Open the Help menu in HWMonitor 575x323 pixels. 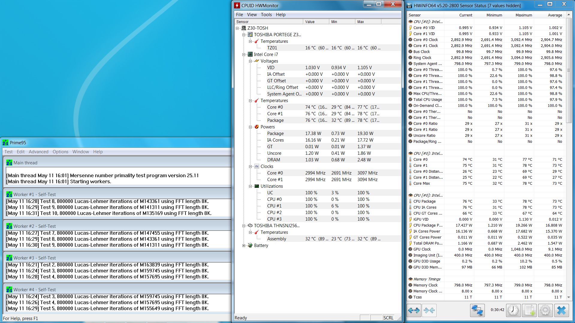[280, 15]
